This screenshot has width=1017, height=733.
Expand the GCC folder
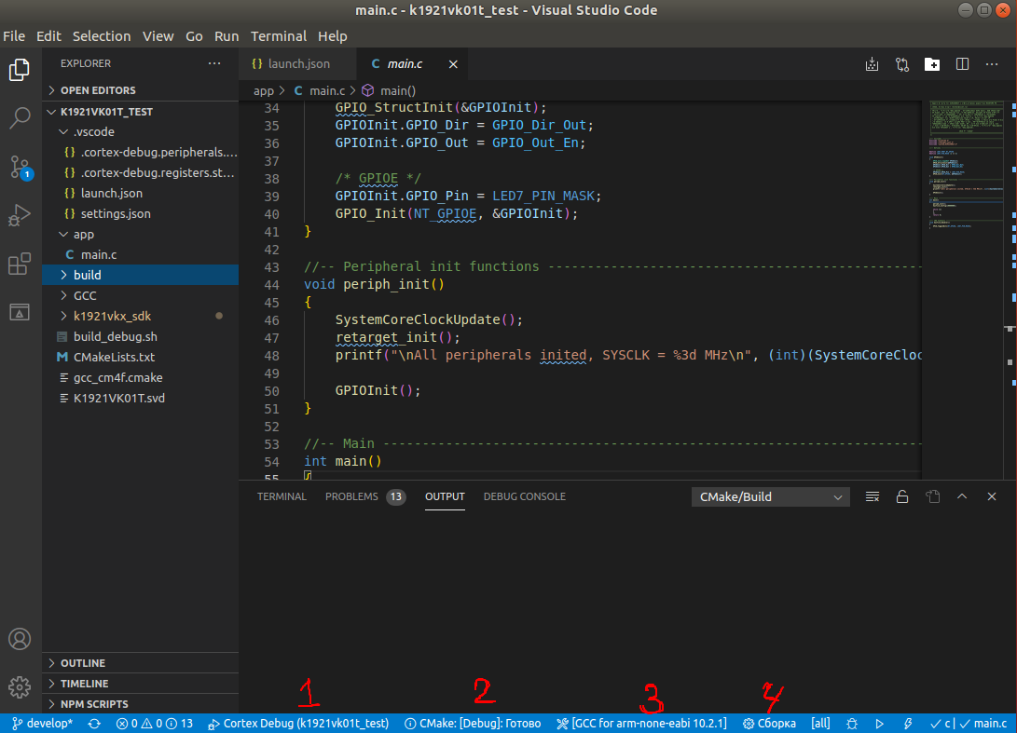tap(140, 295)
